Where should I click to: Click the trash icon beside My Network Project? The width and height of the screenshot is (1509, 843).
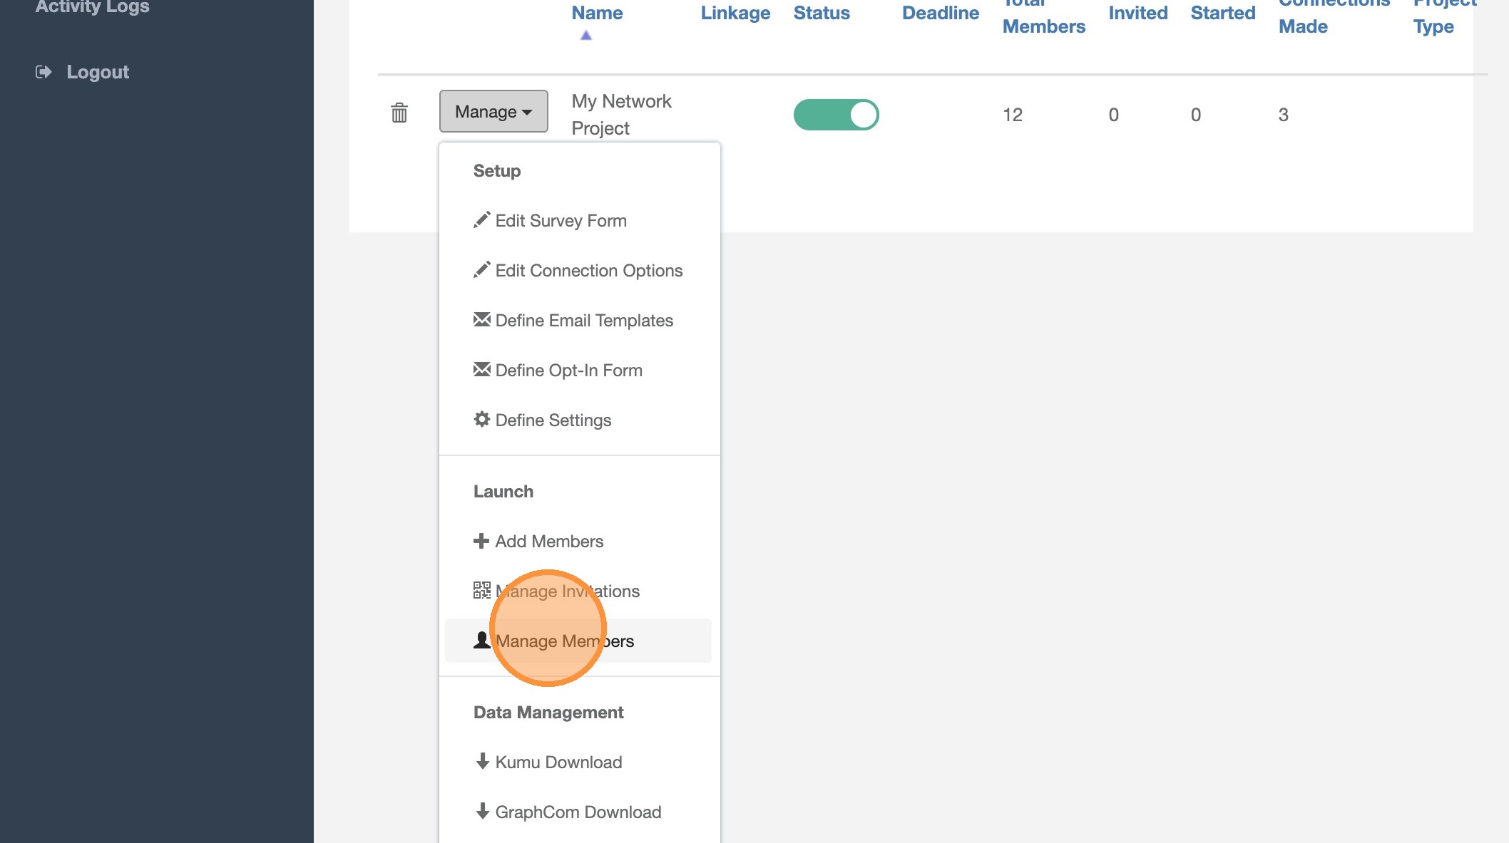pyautogui.click(x=399, y=113)
